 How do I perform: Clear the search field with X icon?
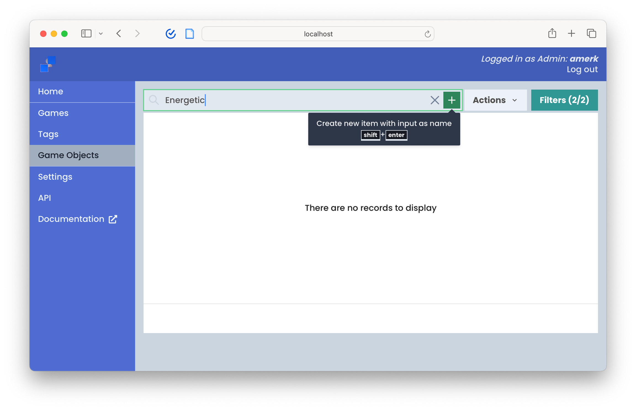[x=434, y=100]
